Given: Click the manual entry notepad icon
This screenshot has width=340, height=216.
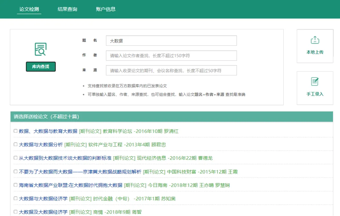Looking at the screenshot, I should (x=315, y=82).
